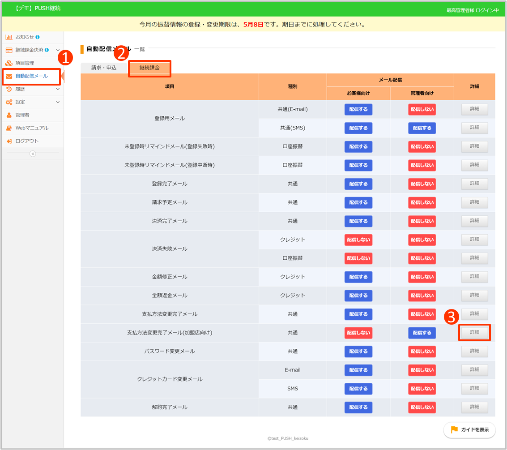Expand the 継続課金決済 sidebar menu
The width and height of the screenshot is (507, 450).
point(58,50)
